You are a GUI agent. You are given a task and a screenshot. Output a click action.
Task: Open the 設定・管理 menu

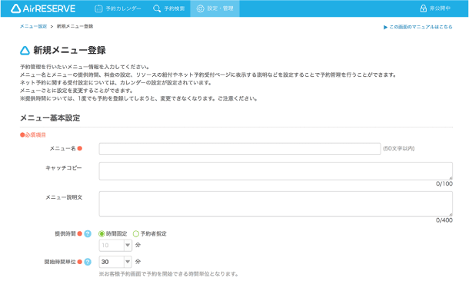click(x=215, y=8)
